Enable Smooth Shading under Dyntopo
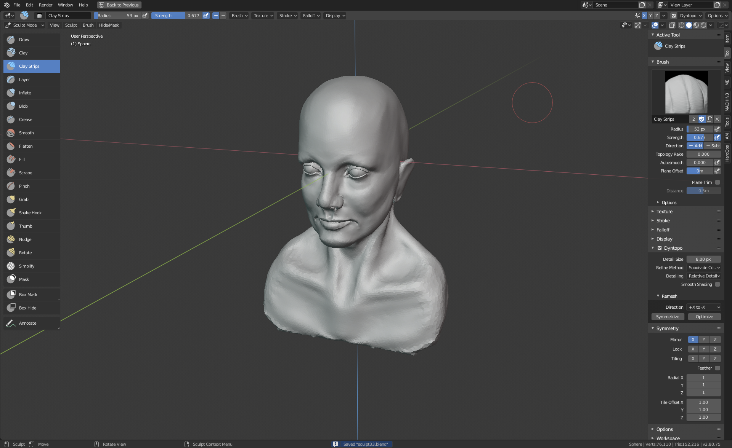The height and width of the screenshot is (448, 732). pos(718,284)
